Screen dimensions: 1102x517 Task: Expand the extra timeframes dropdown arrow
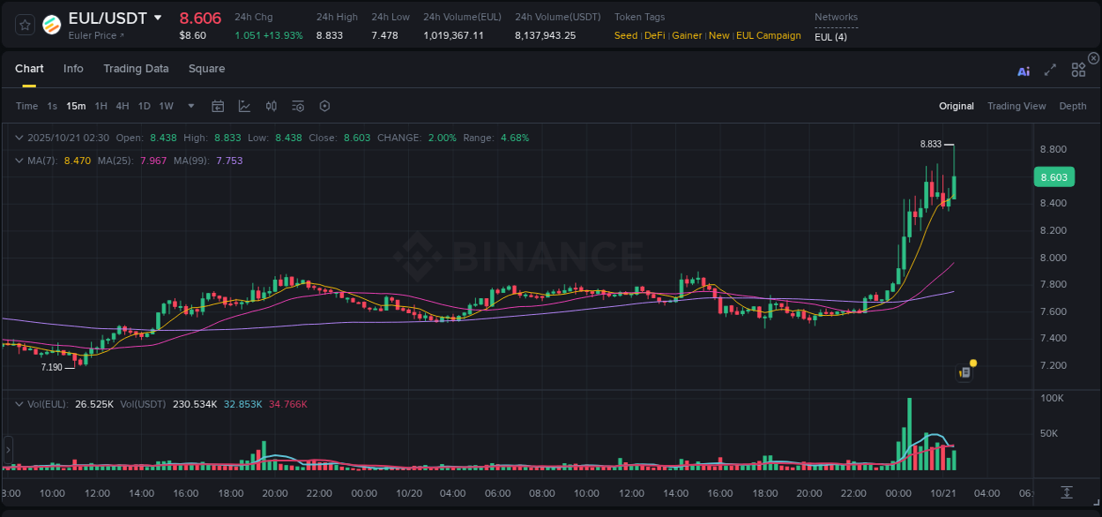(x=190, y=106)
